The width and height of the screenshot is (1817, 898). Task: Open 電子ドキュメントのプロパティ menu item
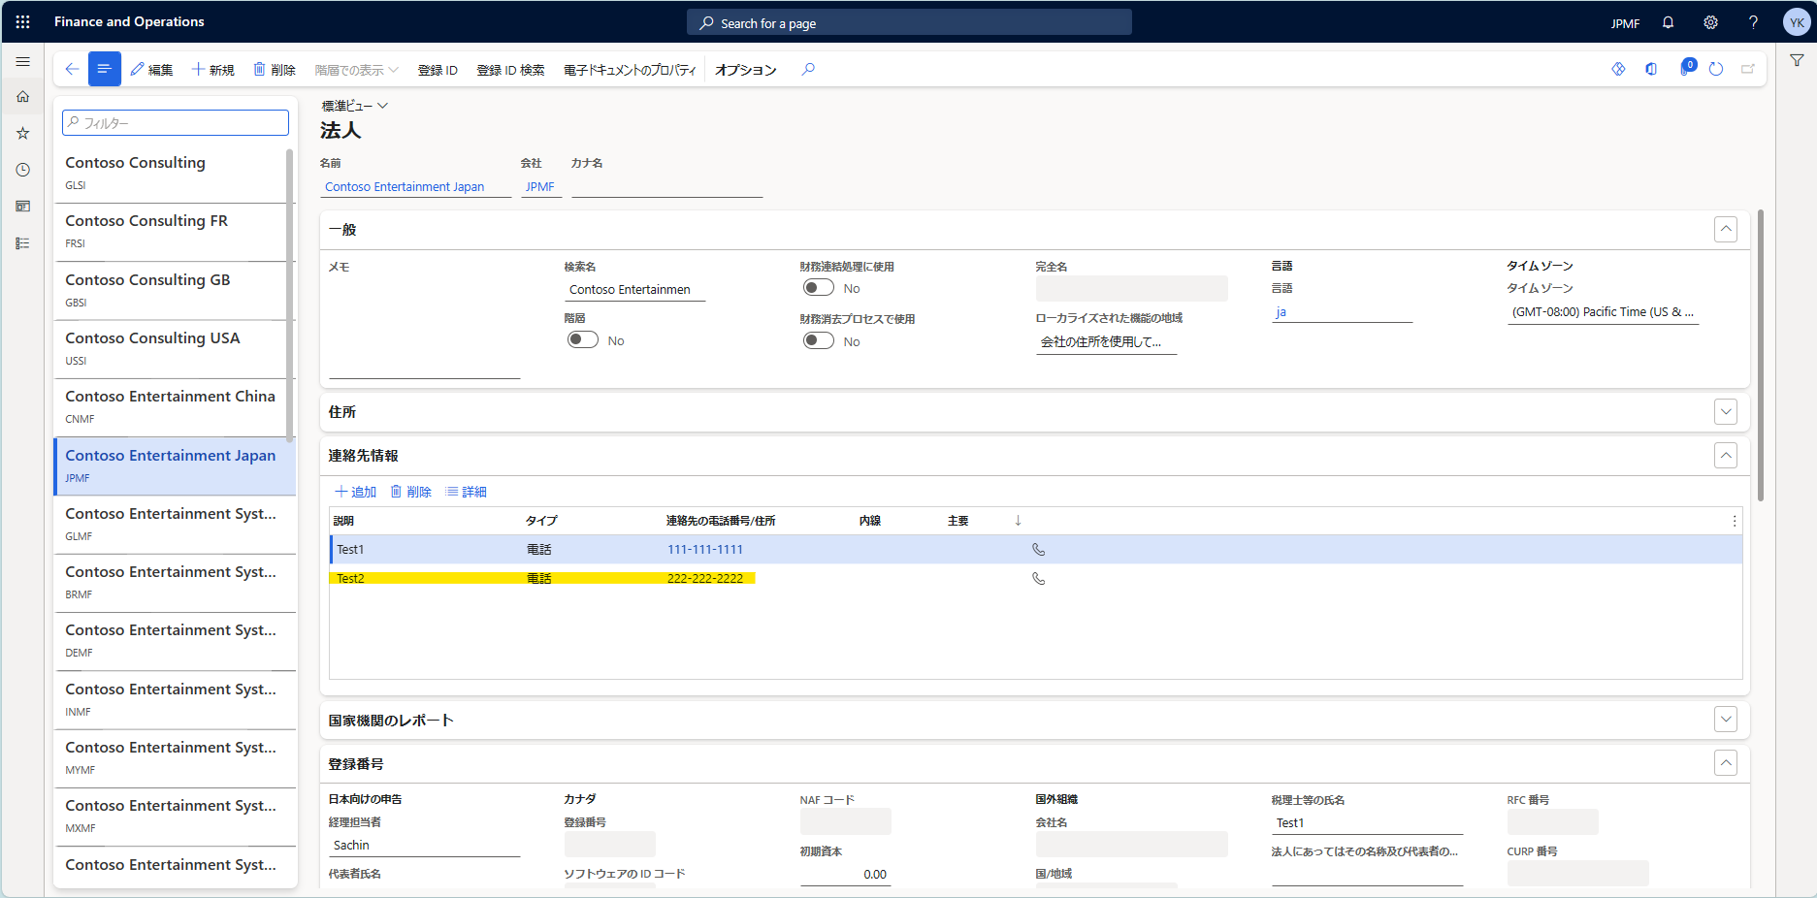pyautogui.click(x=630, y=70)
